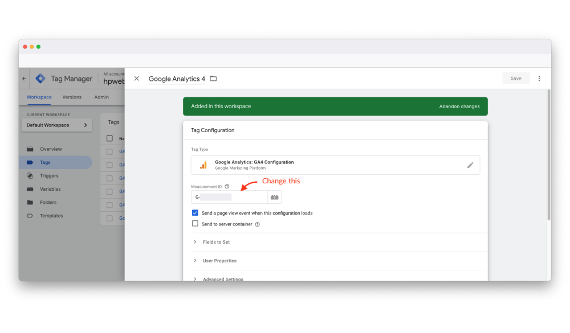
Task: Click help icon next to Send to server container
Action: point(258,224)
